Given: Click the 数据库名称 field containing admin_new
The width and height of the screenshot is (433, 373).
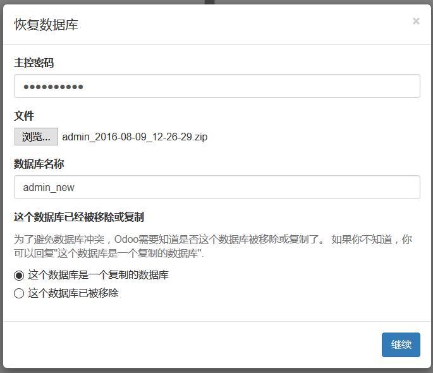Looking at the screenshot, I should tap(217, 187).
